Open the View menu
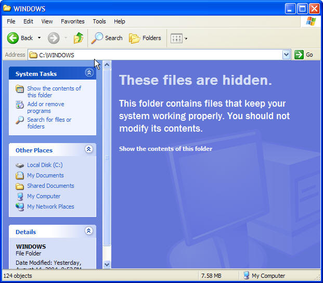 tap(47, 21)
